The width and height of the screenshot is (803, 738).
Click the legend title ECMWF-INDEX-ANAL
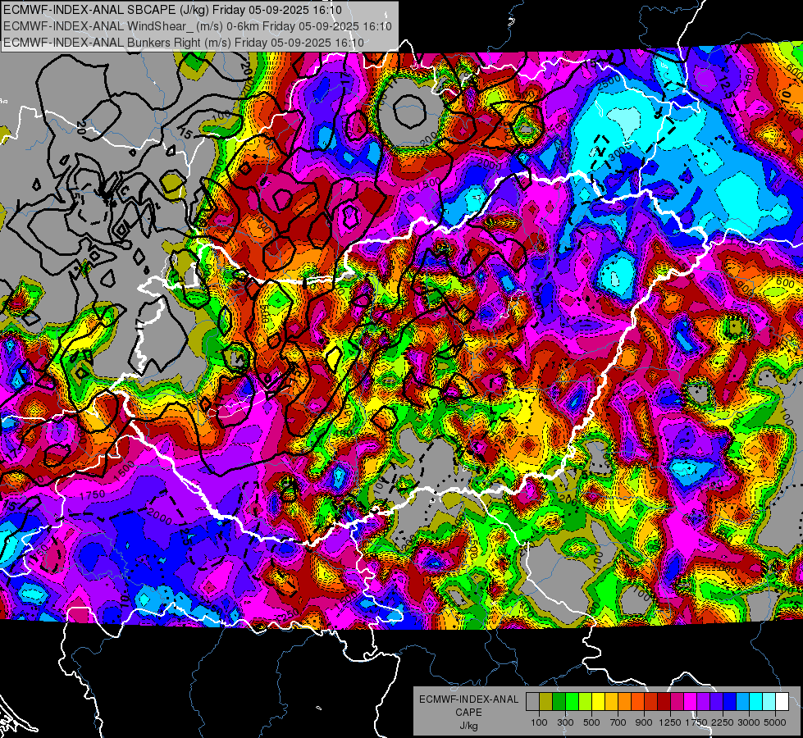click(468, 699)
